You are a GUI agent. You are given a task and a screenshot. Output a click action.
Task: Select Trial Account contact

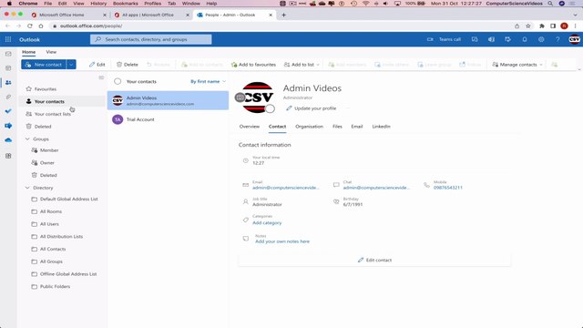[168, 119]
